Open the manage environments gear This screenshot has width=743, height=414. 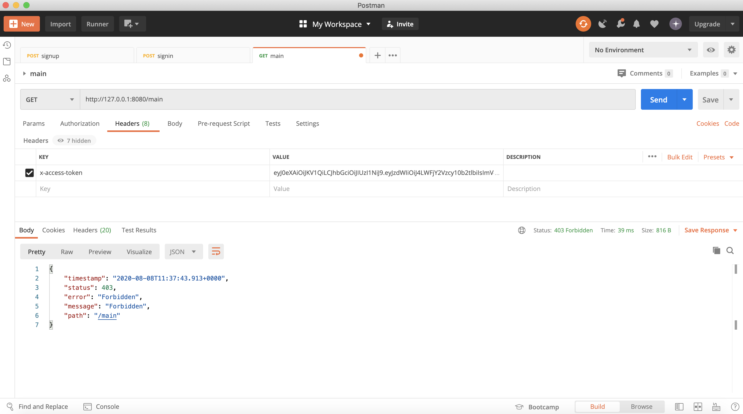731,50
